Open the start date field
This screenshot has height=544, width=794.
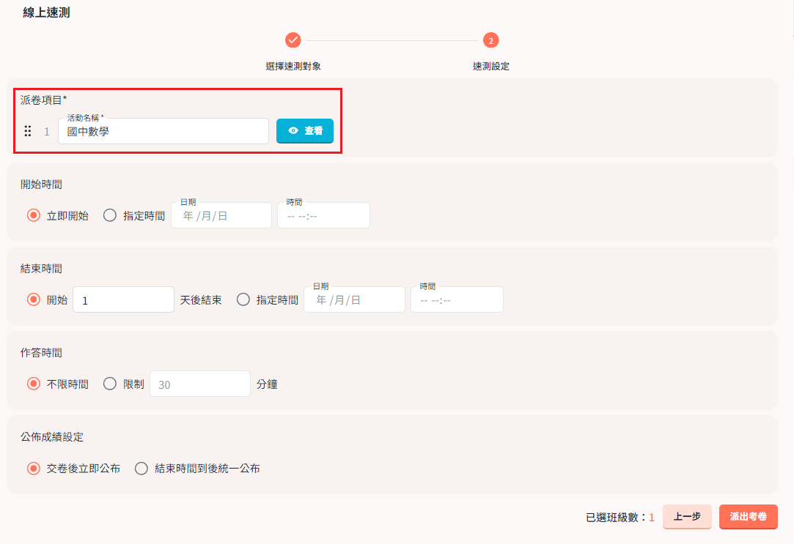pos(221,216)
